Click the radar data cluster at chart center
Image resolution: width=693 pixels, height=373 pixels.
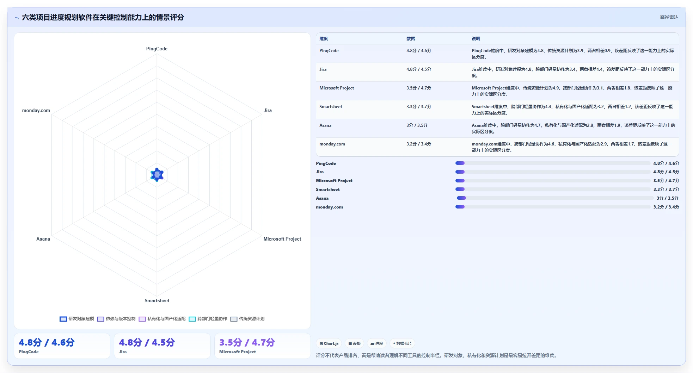tap(157, 175)
